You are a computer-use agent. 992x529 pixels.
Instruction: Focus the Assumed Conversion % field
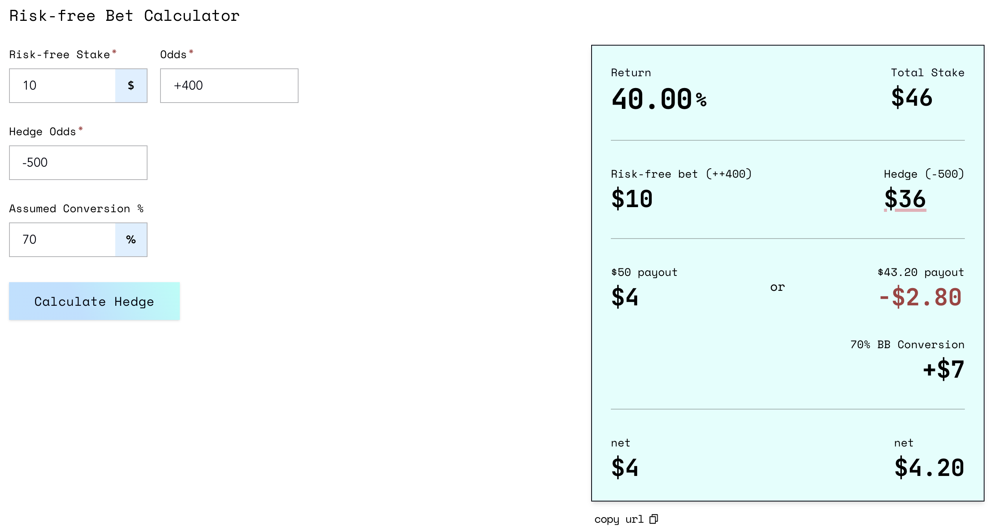coord(63,240)
